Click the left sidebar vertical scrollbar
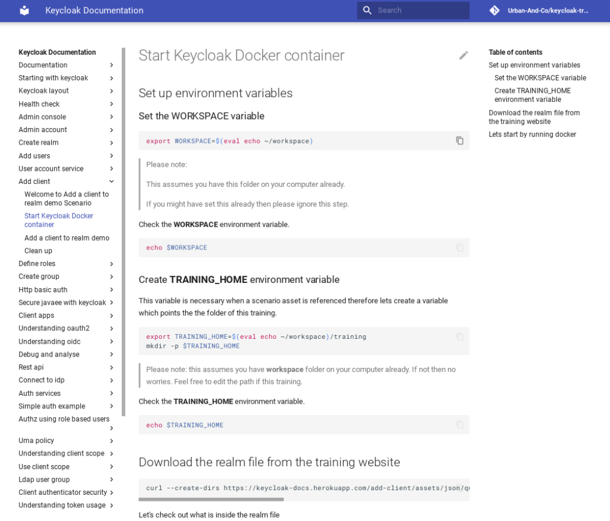610x521 pixels. point(124,232)
